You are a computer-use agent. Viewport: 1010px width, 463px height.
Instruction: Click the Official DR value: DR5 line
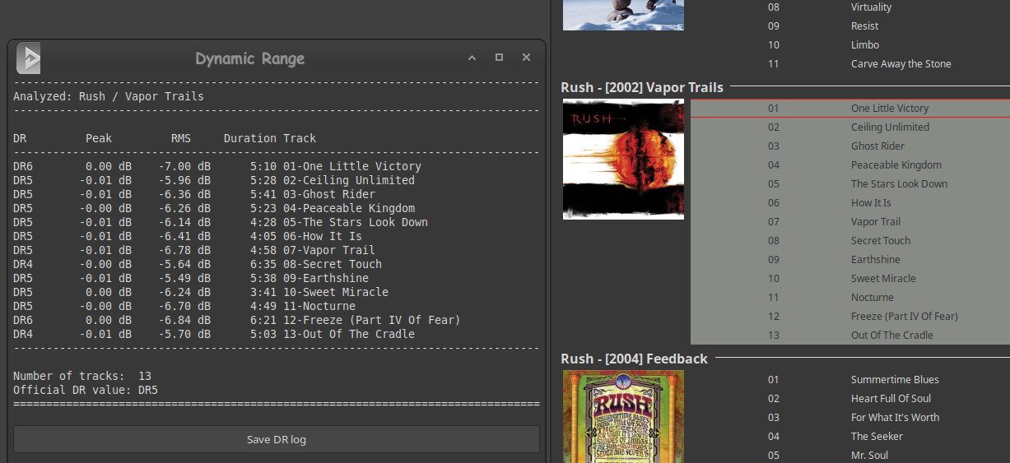tap(86, 390)
